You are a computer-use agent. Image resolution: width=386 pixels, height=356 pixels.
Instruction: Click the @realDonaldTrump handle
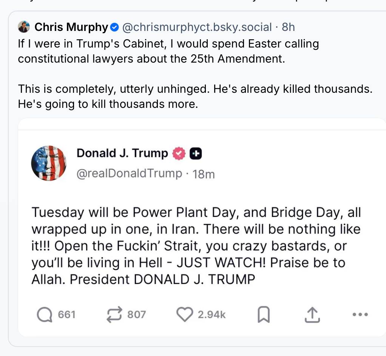click(x=129, y=173)
